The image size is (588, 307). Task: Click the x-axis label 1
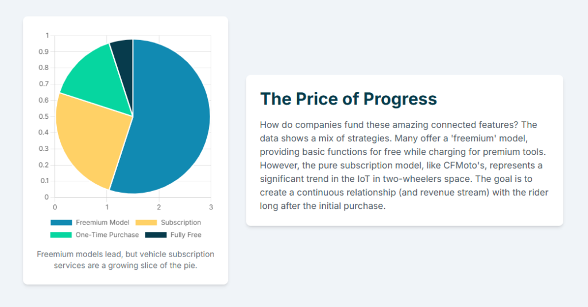click(x=107, y=207)
